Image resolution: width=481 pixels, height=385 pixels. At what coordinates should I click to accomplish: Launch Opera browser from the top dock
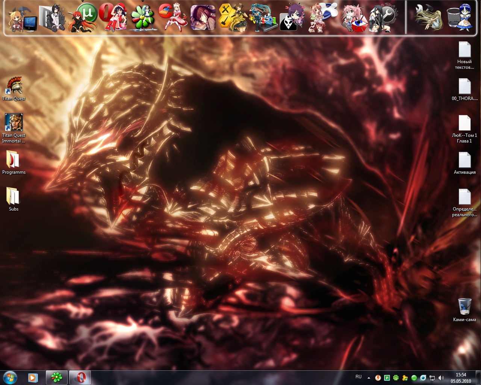click(x=113, y=17)
